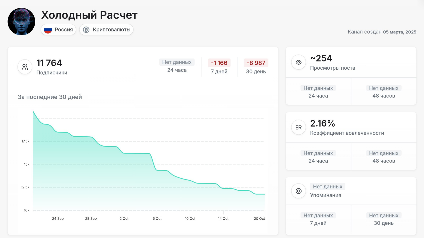Viewport: 424px width, 238px height.
Task: Click the @ mentions icon
Action: click(298, 191)
